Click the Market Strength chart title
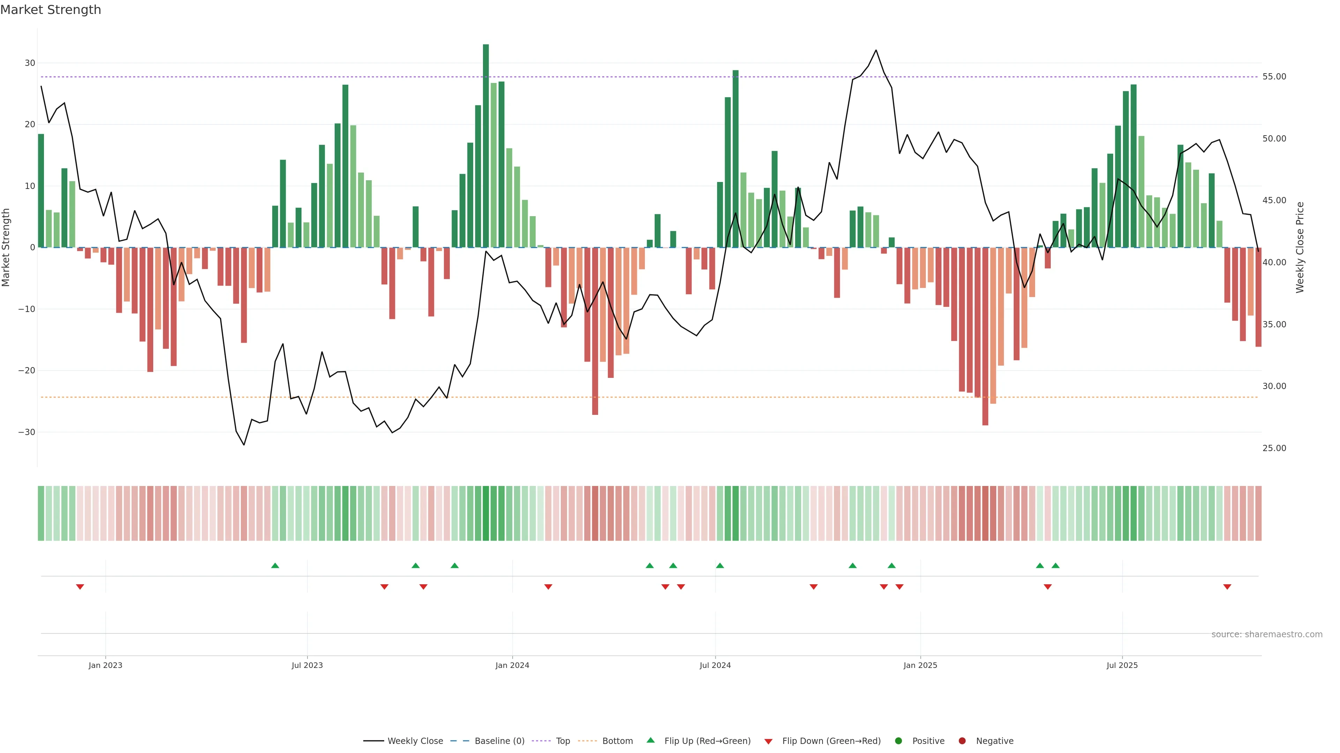This screenshot has height=753, width=1340. [x=51, y=10]
